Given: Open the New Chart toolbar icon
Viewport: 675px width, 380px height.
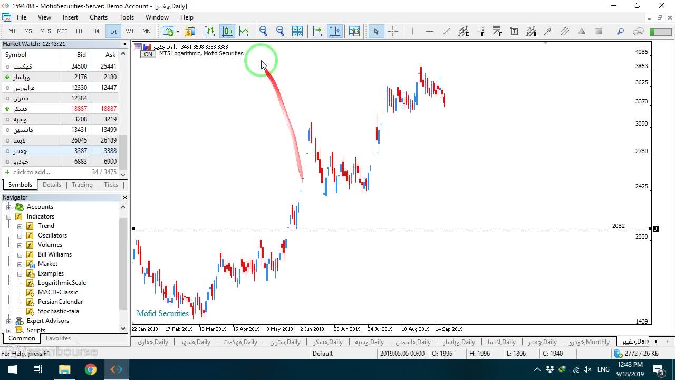Looking at the screenshot, I should [x=168, y=31].
